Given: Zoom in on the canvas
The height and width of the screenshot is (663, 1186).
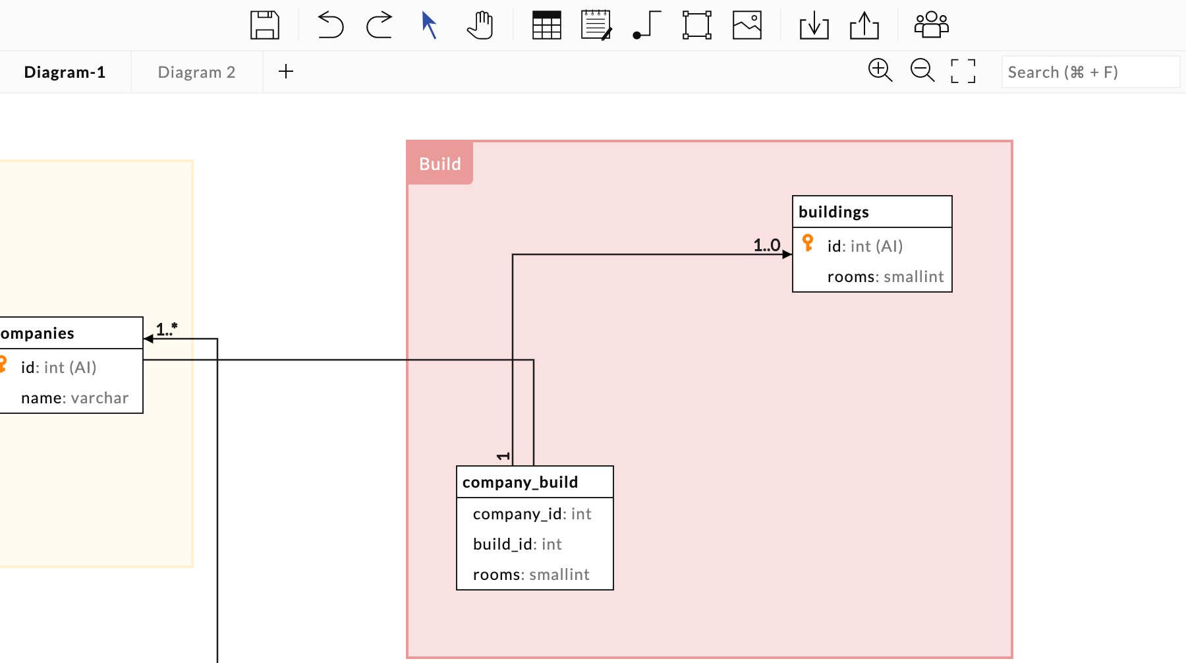Looking at the screenshot, I should click(x=880, y=70).
